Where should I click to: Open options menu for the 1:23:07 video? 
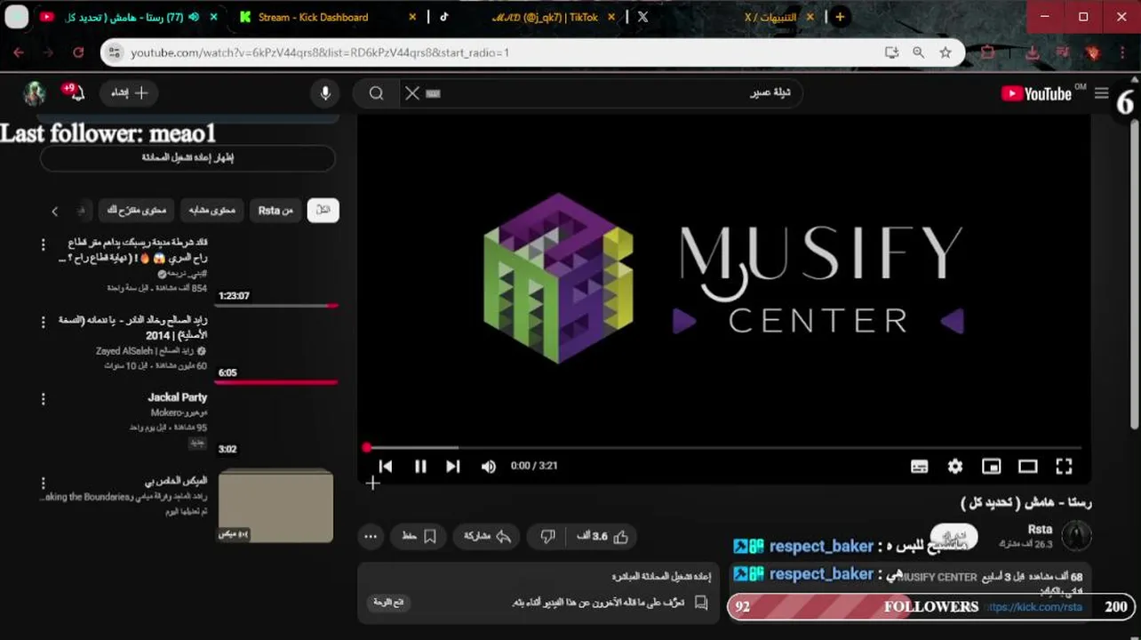(43, 244)
